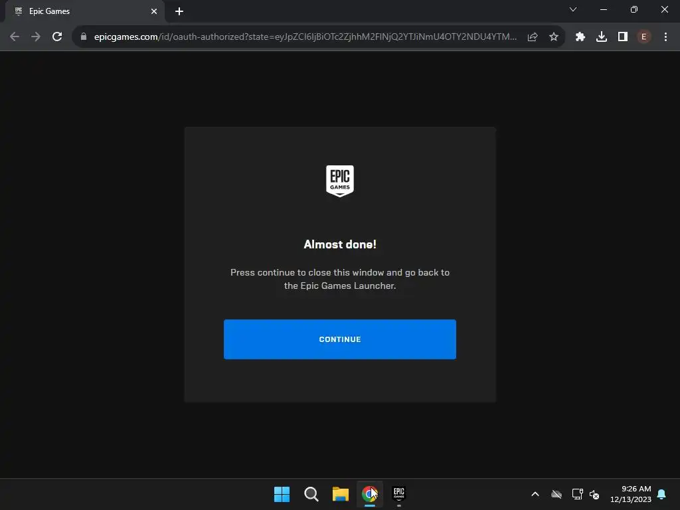Open Epic Games Launcher from taskbar

click(399, 494)
